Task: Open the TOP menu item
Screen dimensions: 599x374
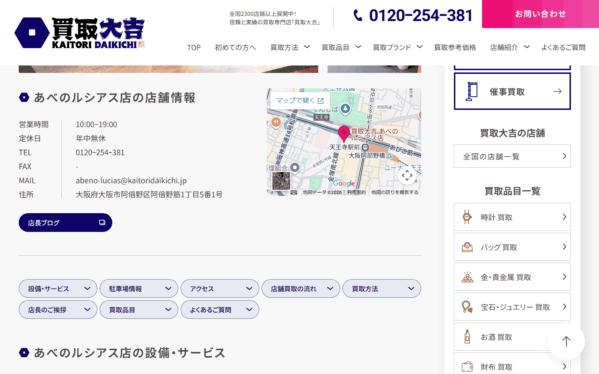Action: tap(194, 47)
